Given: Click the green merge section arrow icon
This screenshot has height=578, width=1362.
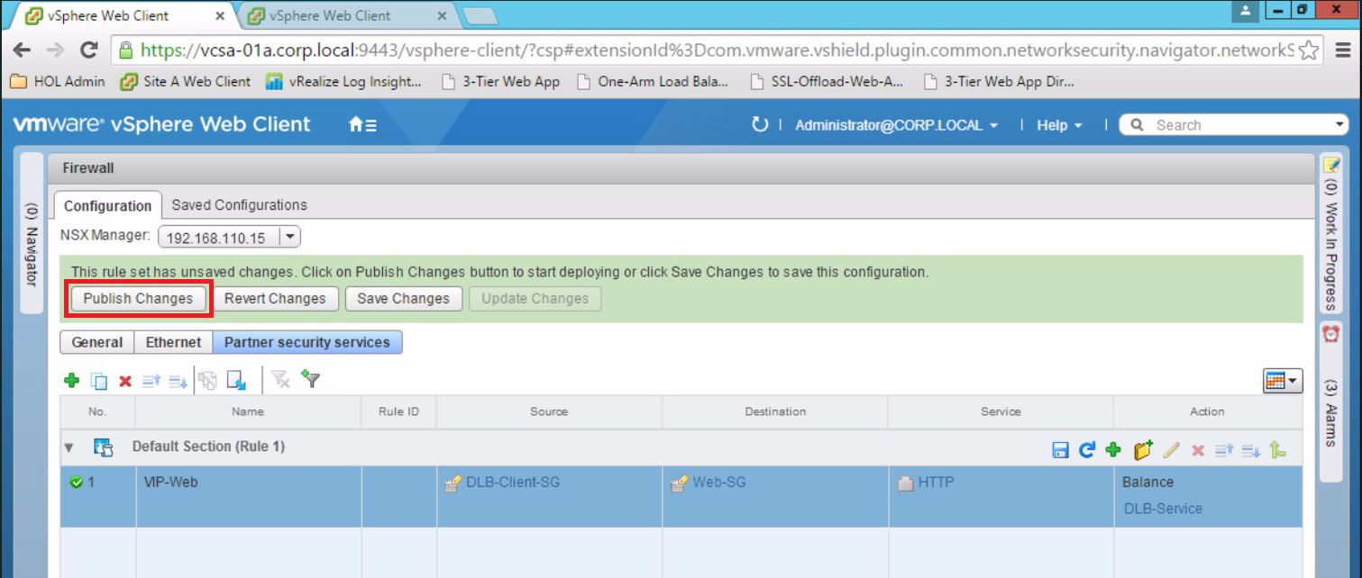Looking at the screenshot, I should tap(1277, 450).
